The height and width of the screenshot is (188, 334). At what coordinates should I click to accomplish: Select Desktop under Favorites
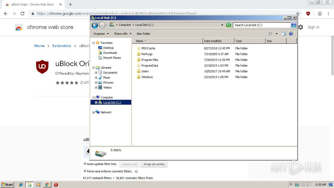click(x=108, y=48)
